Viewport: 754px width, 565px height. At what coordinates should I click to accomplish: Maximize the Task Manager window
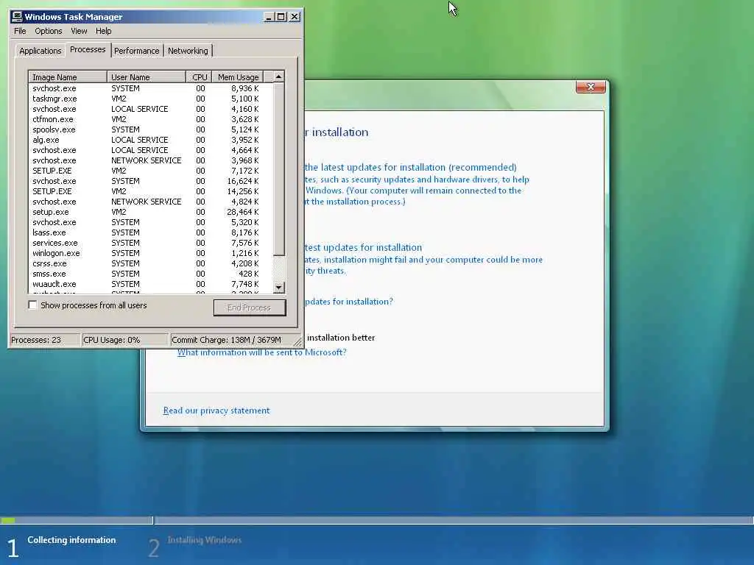pyautogui.click(x=281, y=17)
